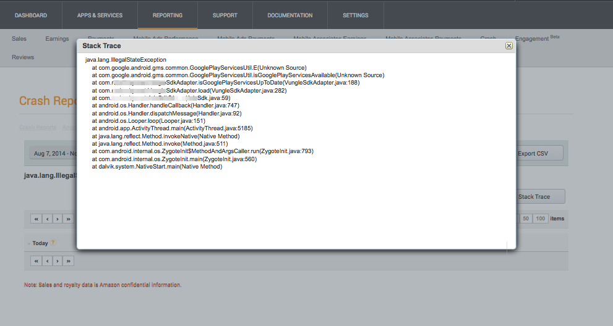Click the Method.invoke(Method.java:511) line
The width and height of the screenshot is (613, 326).
point(160,144)
